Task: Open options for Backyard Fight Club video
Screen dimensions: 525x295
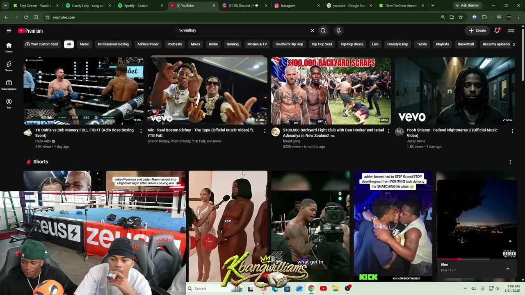Action: pos(388,131)
